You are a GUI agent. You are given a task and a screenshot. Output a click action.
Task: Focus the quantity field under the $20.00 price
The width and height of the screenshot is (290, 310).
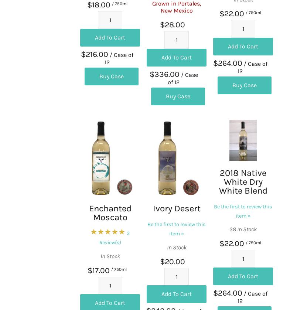[x=177, y=277]
